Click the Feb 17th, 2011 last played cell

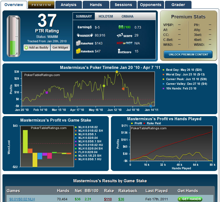pyautogui.click(x=157, y=199)
